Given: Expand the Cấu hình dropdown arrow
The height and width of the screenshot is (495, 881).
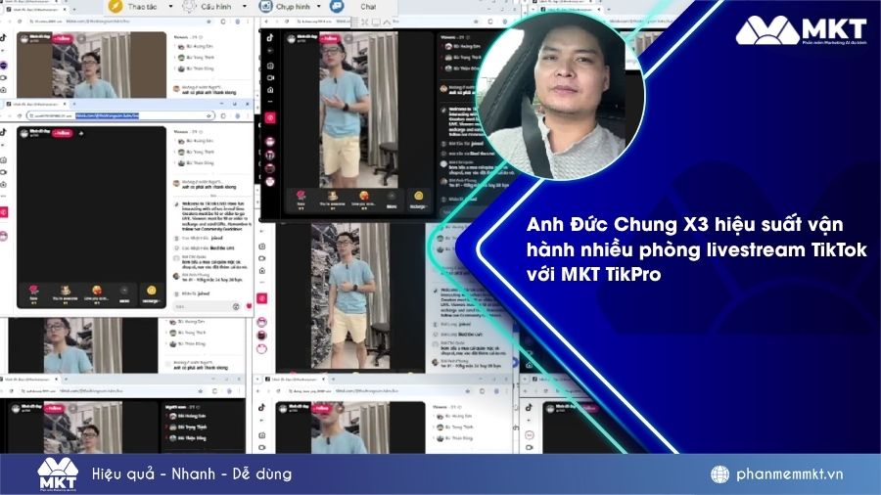Looking at the screenshot, I should coord(245,6).
